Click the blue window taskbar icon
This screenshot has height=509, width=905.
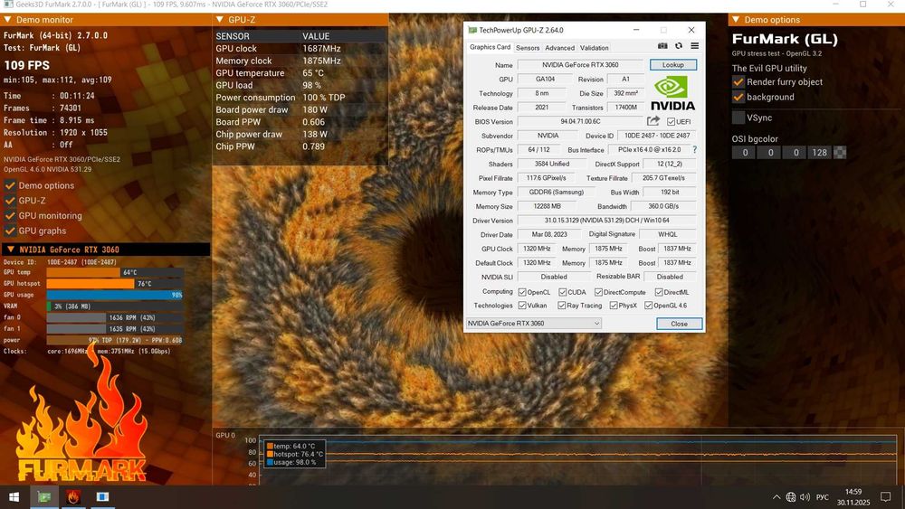pyautogui.click(x=102, y=497)
